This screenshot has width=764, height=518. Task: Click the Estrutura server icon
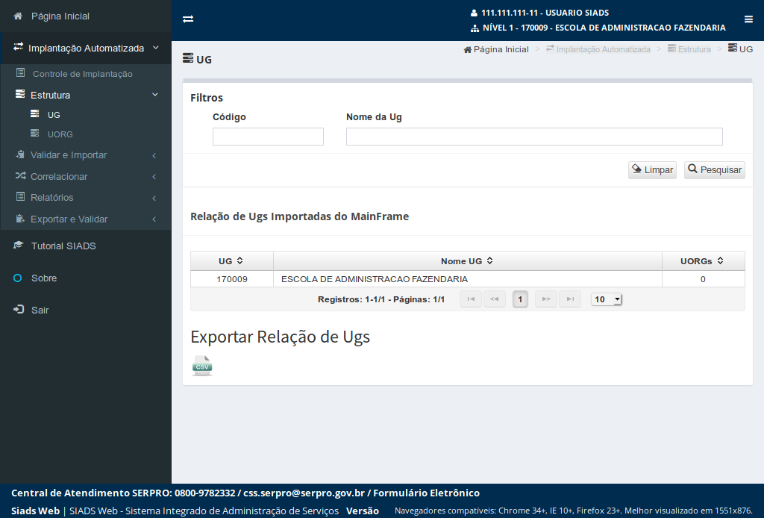click(20, 94)
